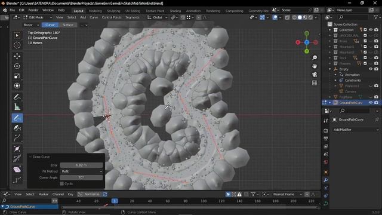Uncheck the Trees collection checkbox
The image size is (382, 215).
pos(365,41)
